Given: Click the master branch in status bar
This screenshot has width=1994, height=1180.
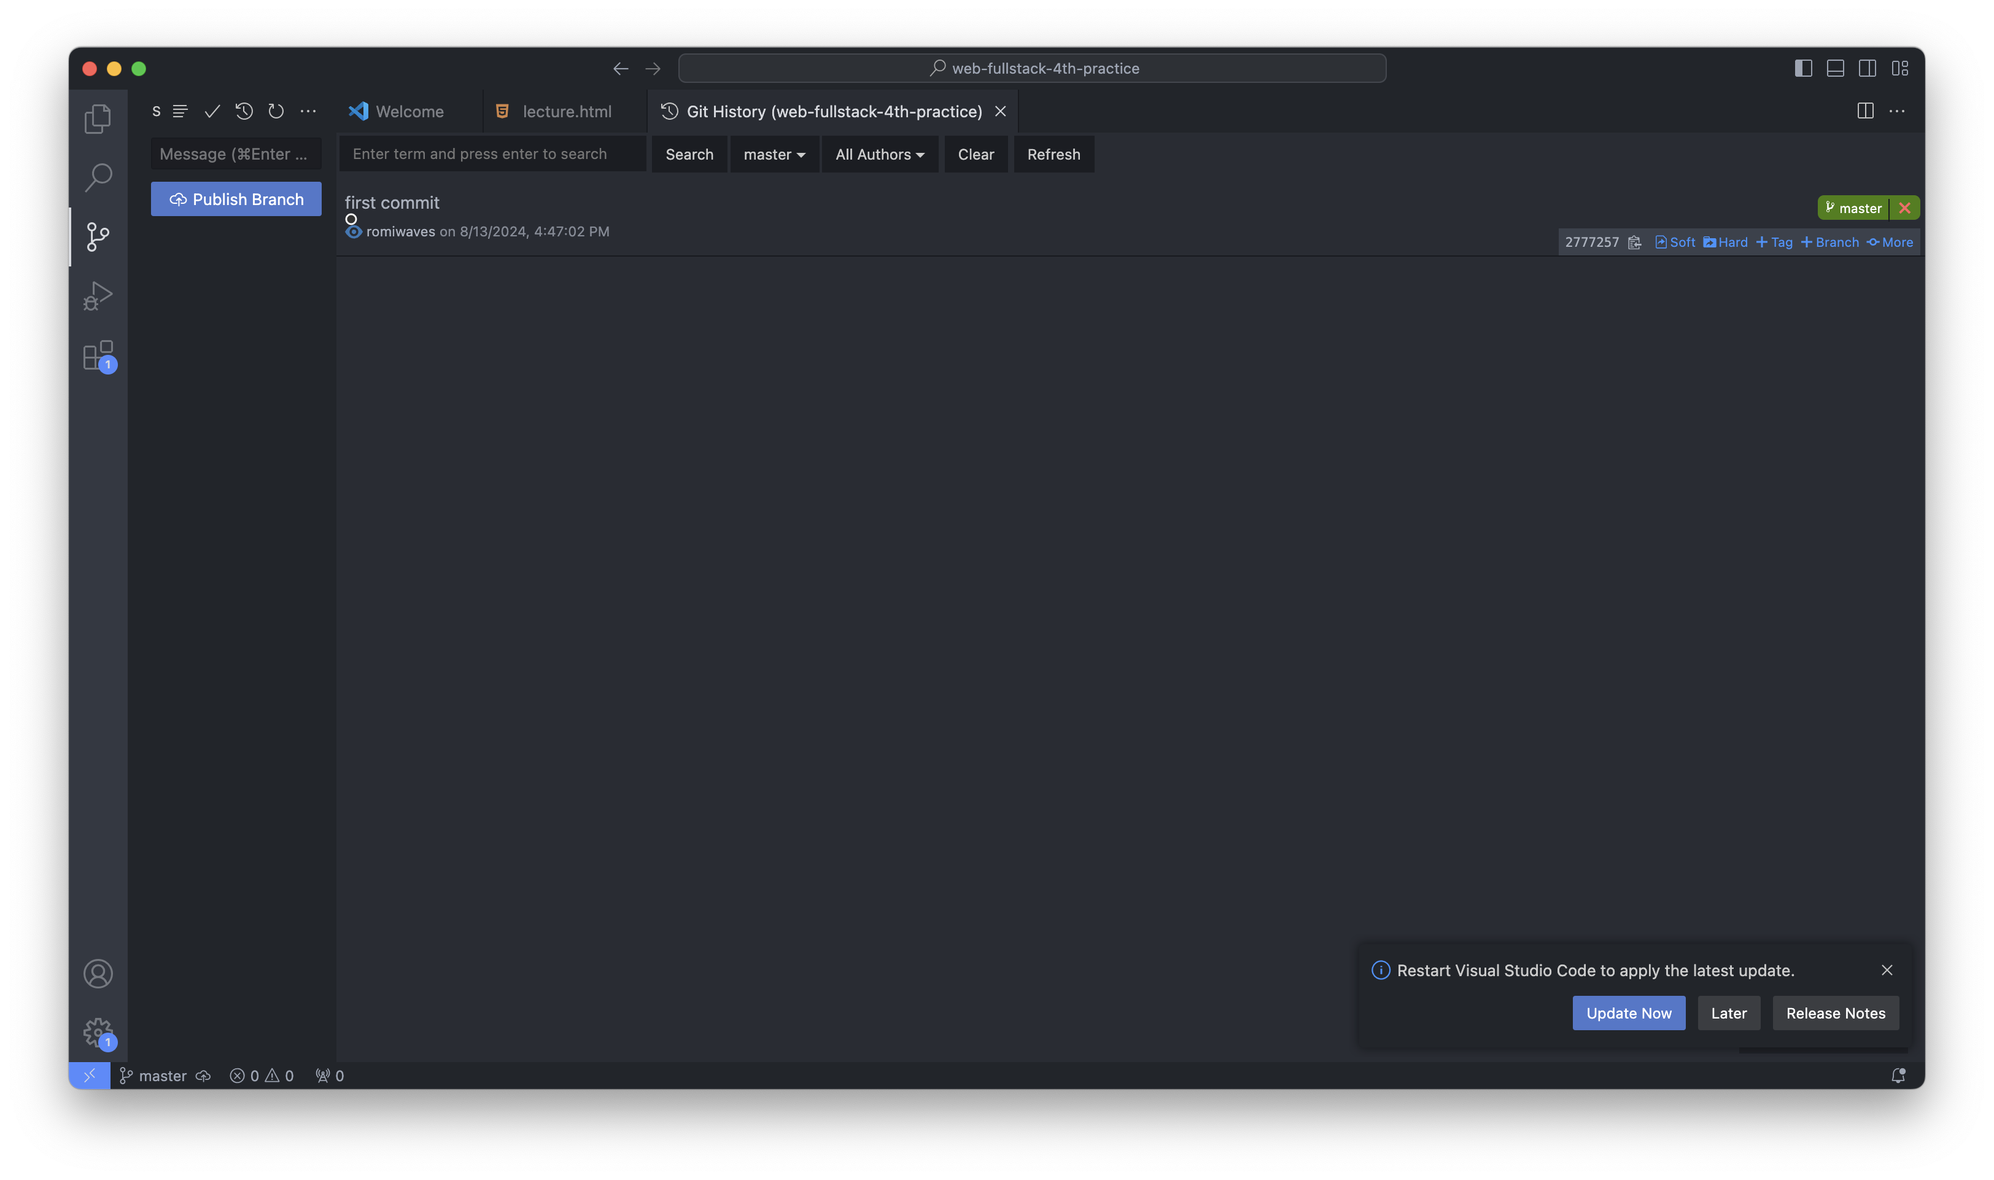Looking at the screenshot, I should 153,1075.
